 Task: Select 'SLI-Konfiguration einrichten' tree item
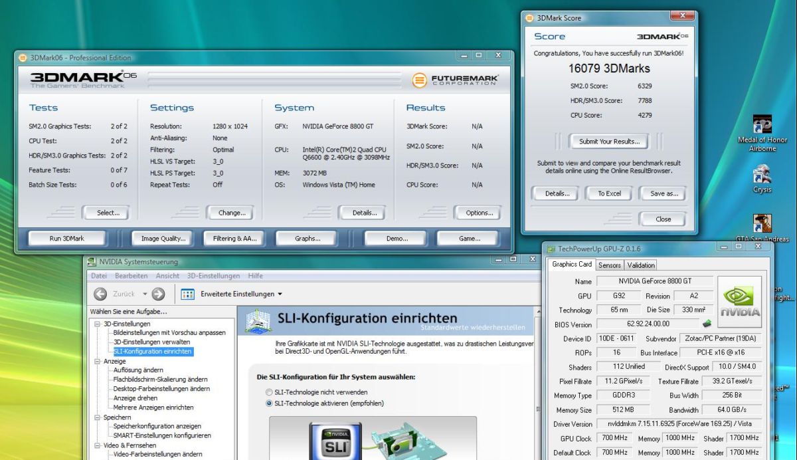click(153, 351)
